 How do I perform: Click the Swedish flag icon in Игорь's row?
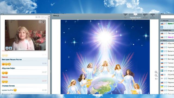coord(162,71)
